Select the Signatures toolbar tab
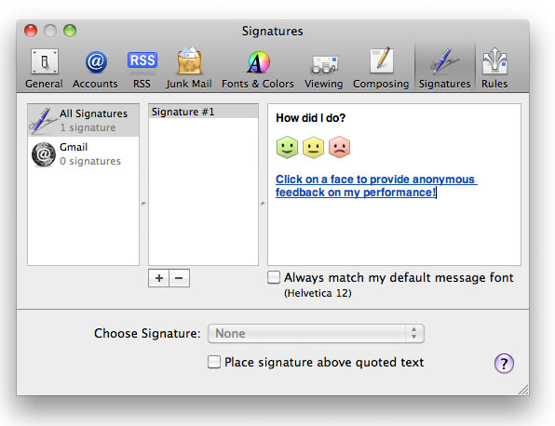Image resolution: width=555 pixels, height=426 pixels. tap(444, 68)
